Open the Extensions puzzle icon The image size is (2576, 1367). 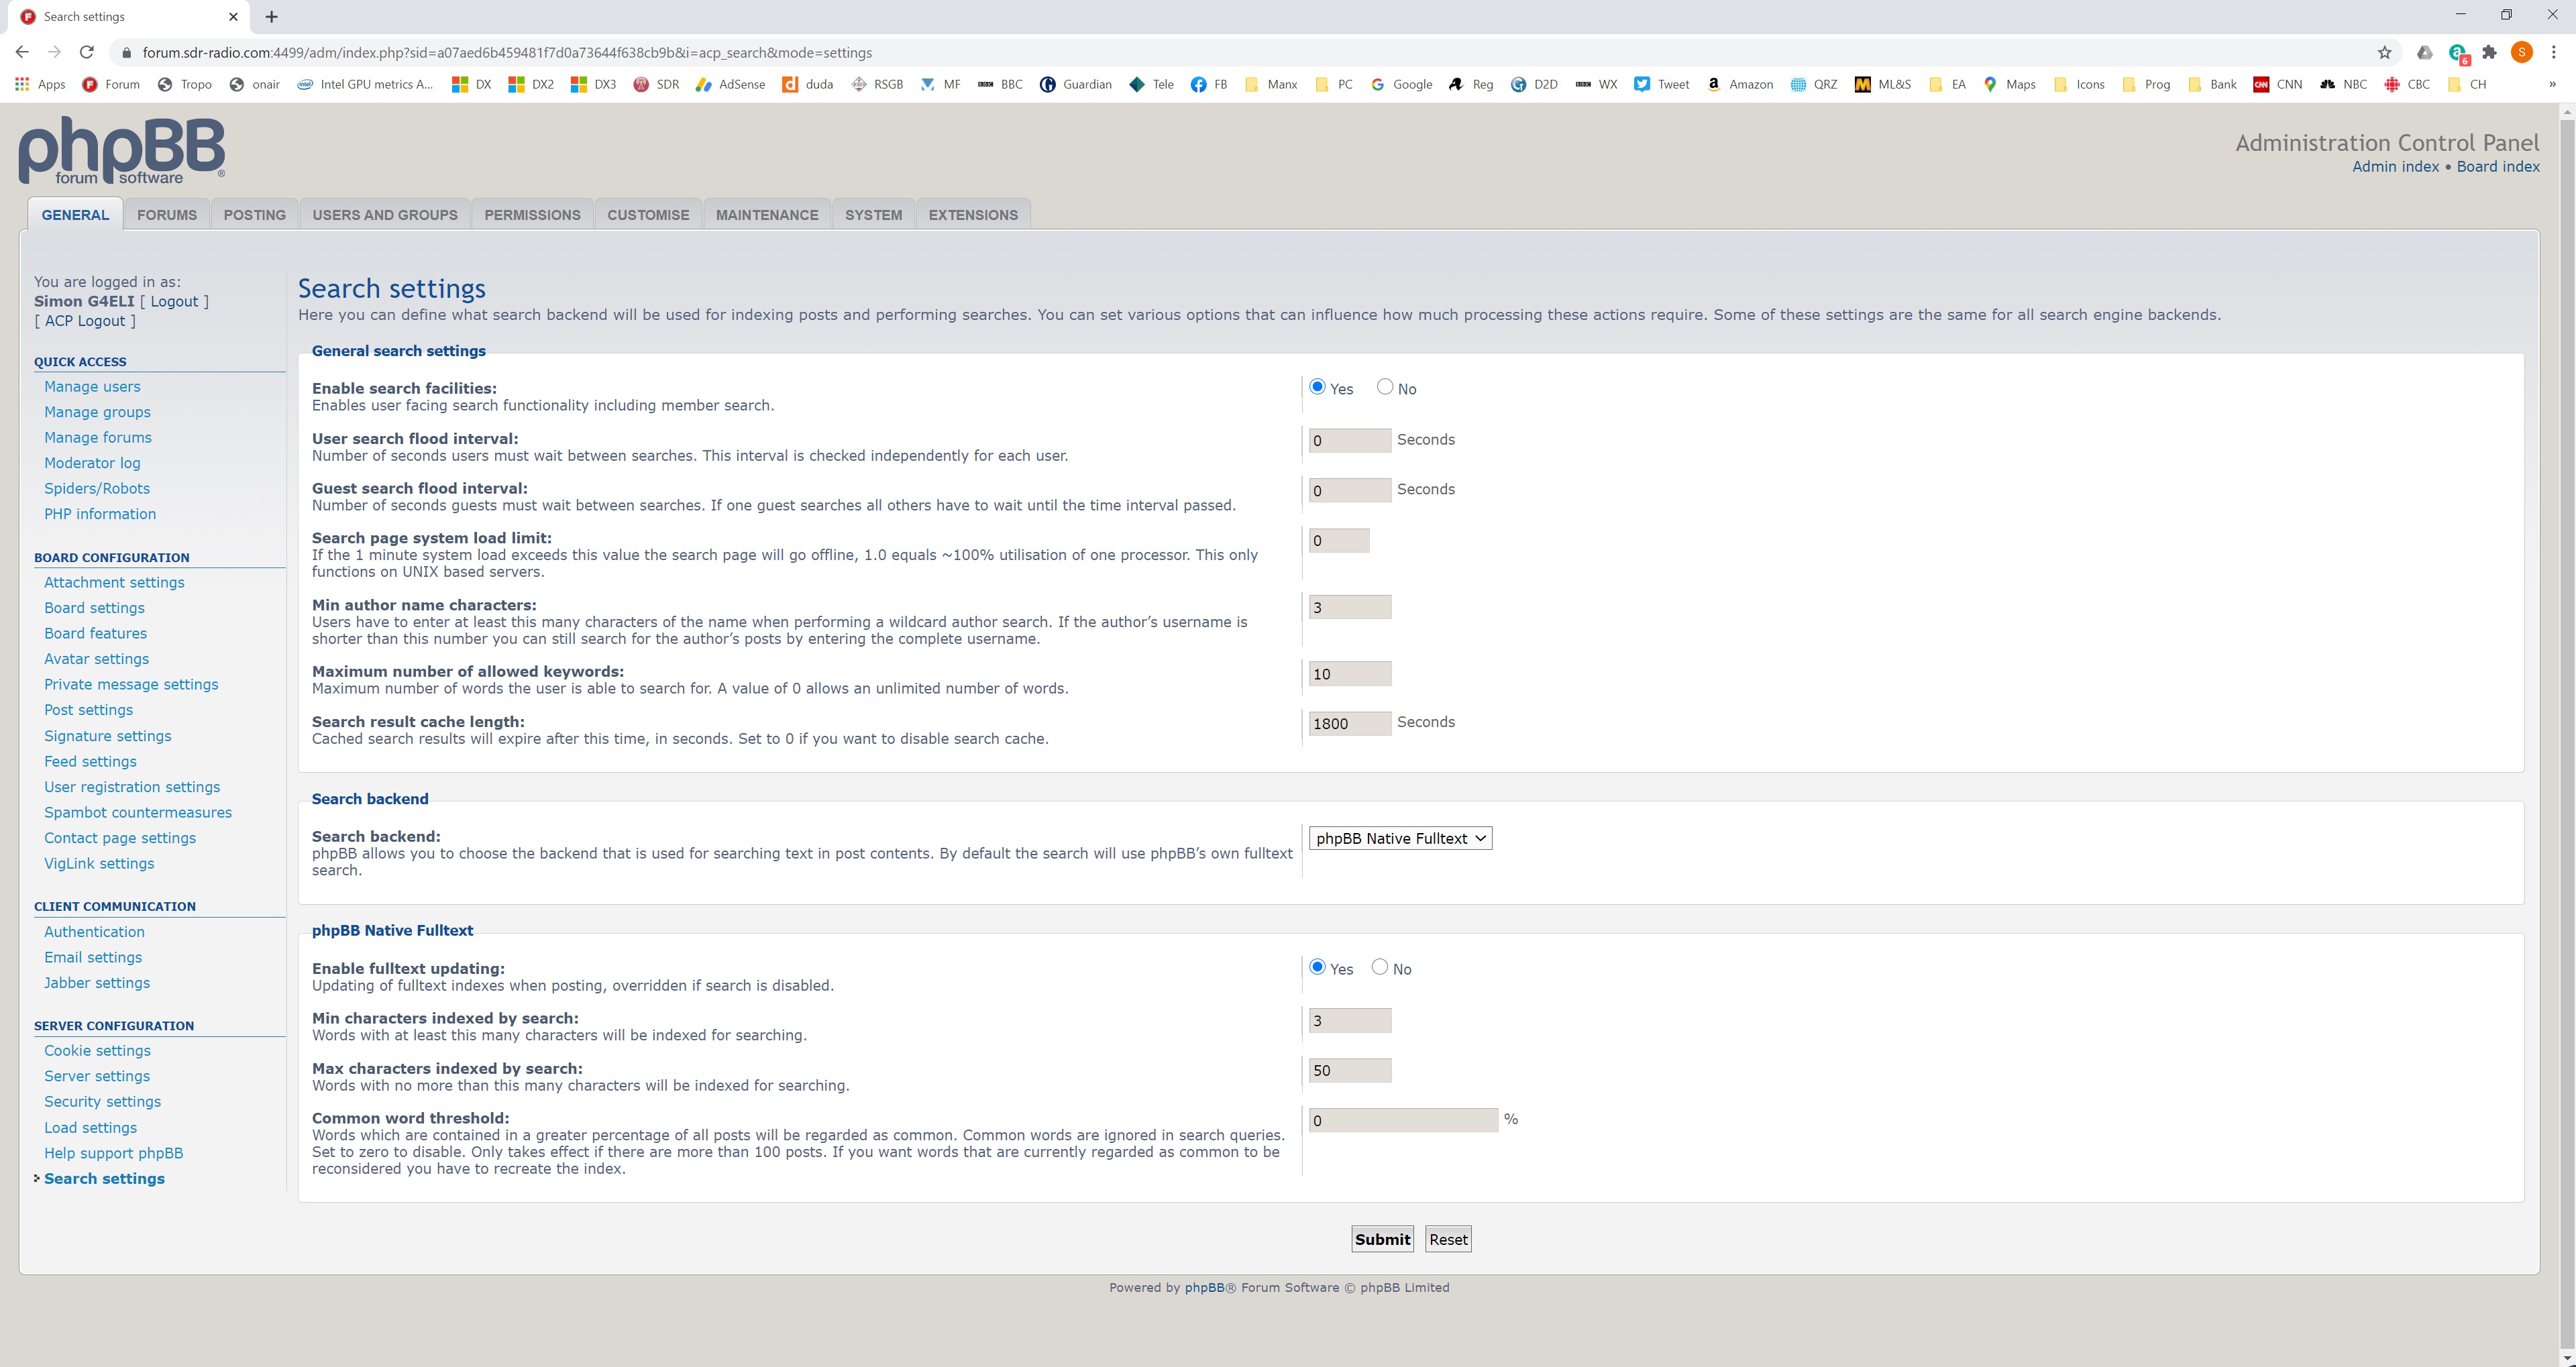(2490, 52)
